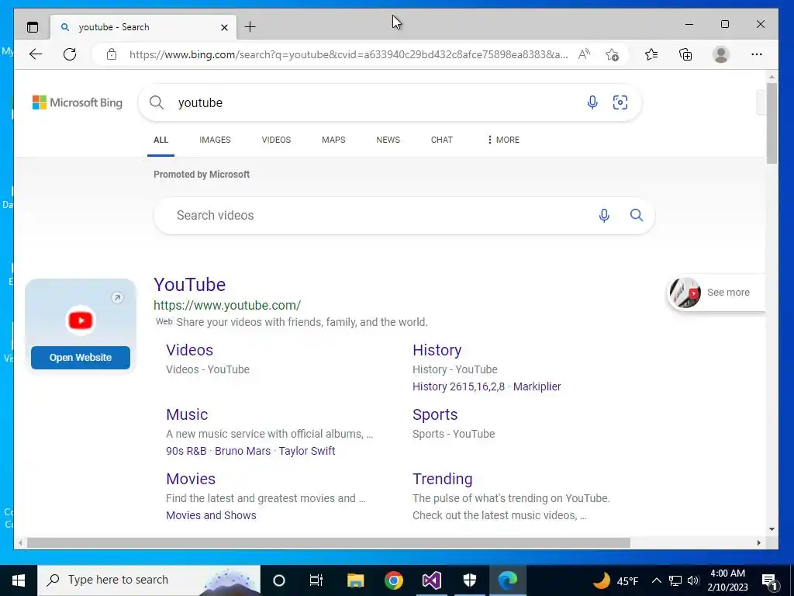Click the browser back arrow
Image resolution: width=794 pixels, height=596 pixels.
coord(36,54)
